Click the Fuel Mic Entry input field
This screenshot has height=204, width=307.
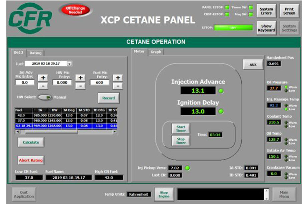[x=99, y=82]
